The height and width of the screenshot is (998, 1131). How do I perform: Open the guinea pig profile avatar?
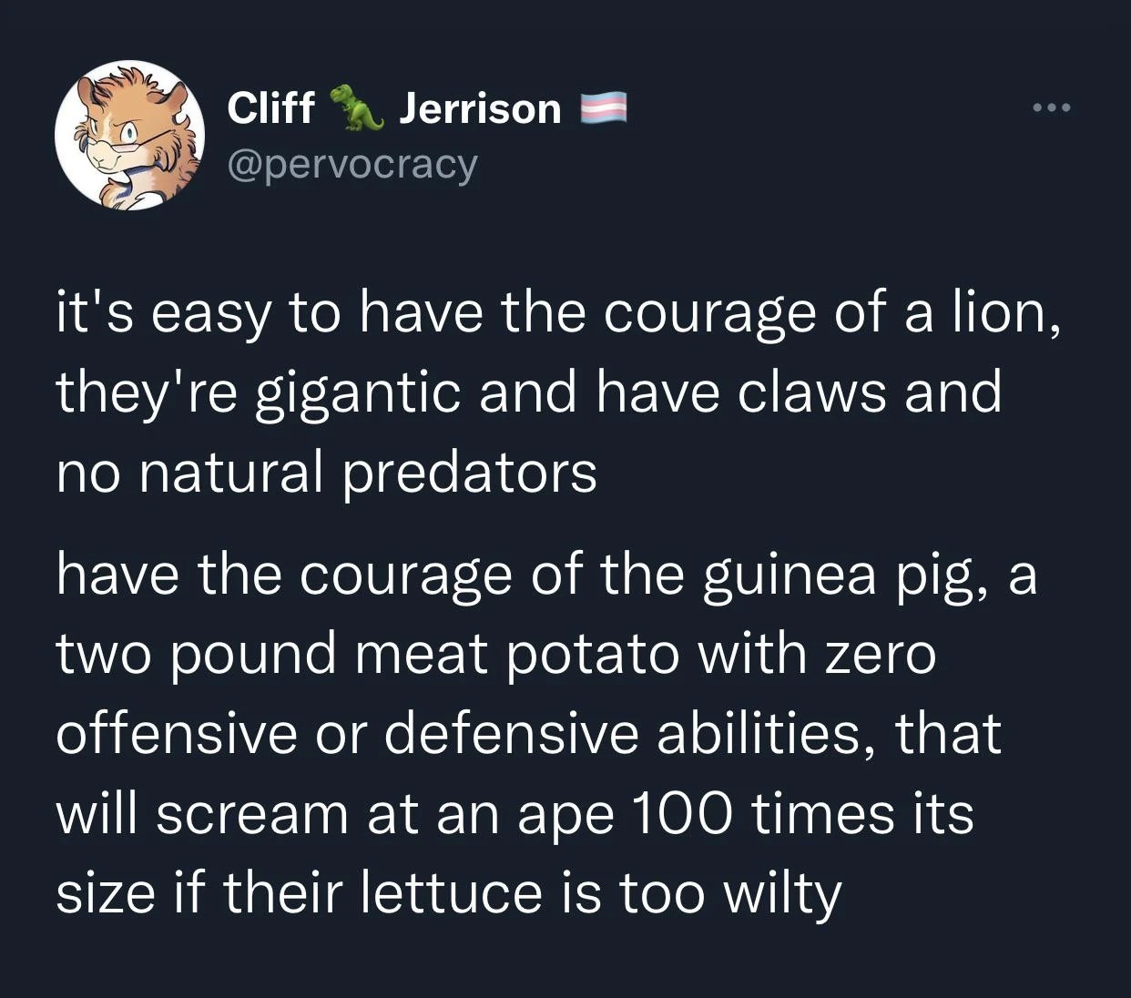point(129,136)
